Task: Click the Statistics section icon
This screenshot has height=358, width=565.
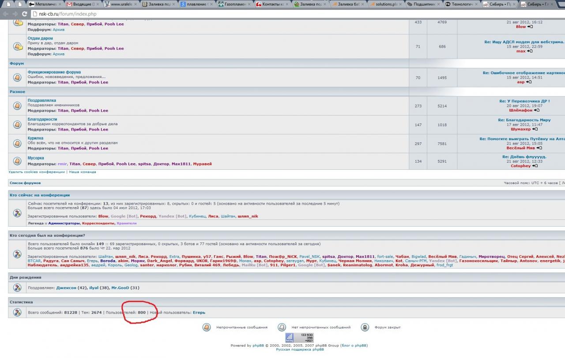Action: 17,312
